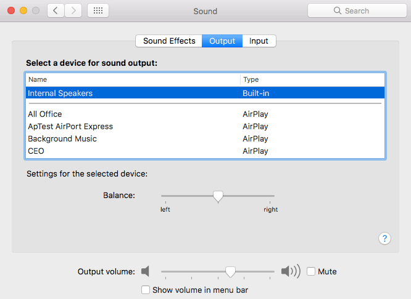Click the Search input field
411x299 pixels.
tap(364, 11)
